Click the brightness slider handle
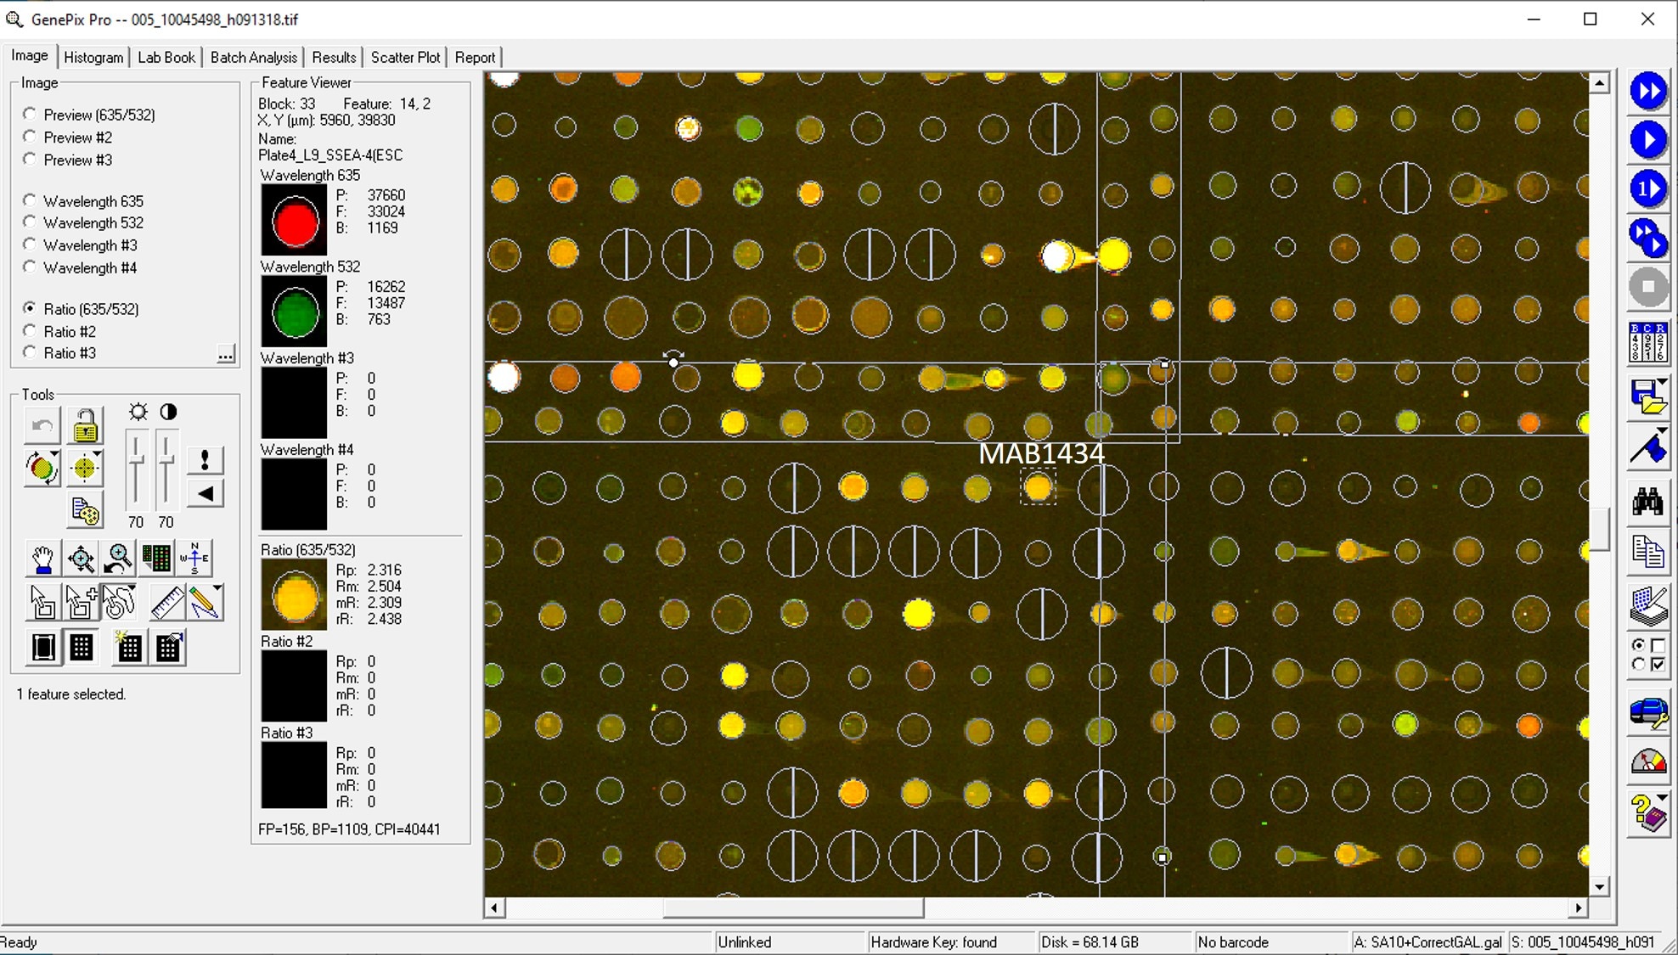 pos(136,461)
